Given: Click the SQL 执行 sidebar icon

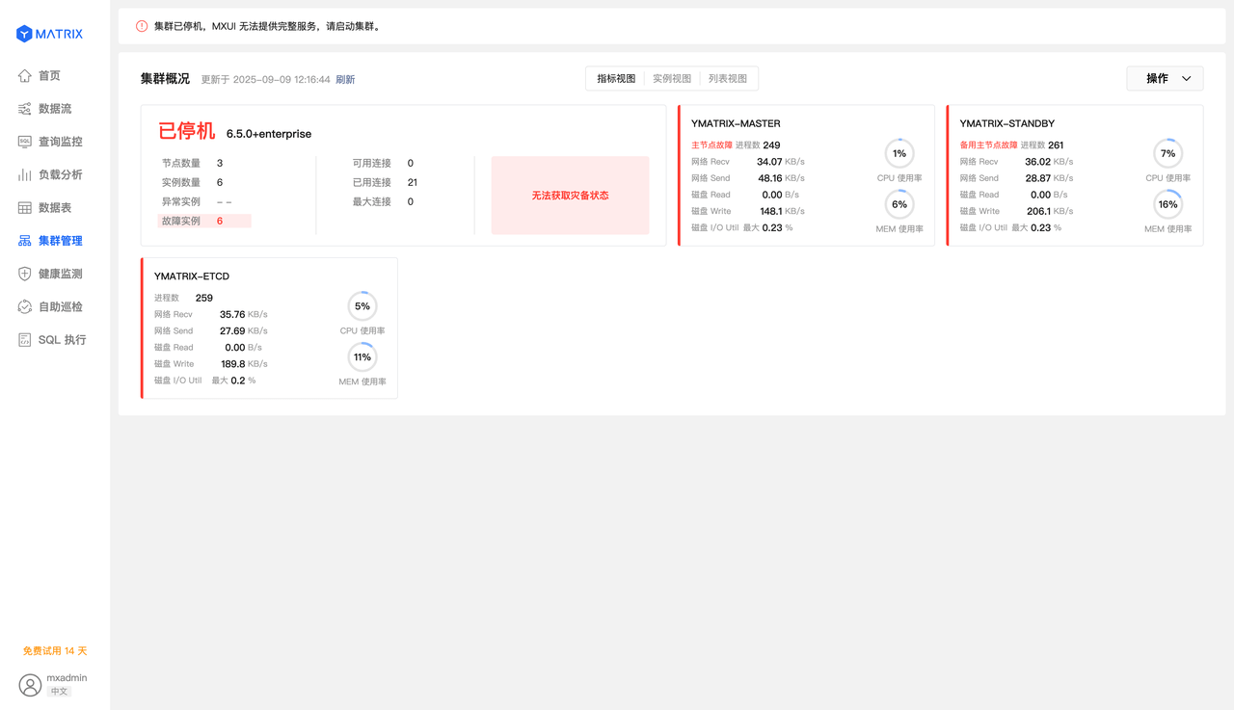Looking at the screenshot, I should pyautogui.click(x=25, y=339).
